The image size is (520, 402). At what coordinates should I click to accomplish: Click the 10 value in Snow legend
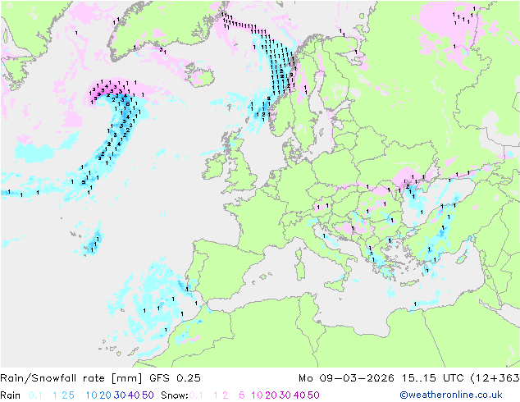point(257,395)
